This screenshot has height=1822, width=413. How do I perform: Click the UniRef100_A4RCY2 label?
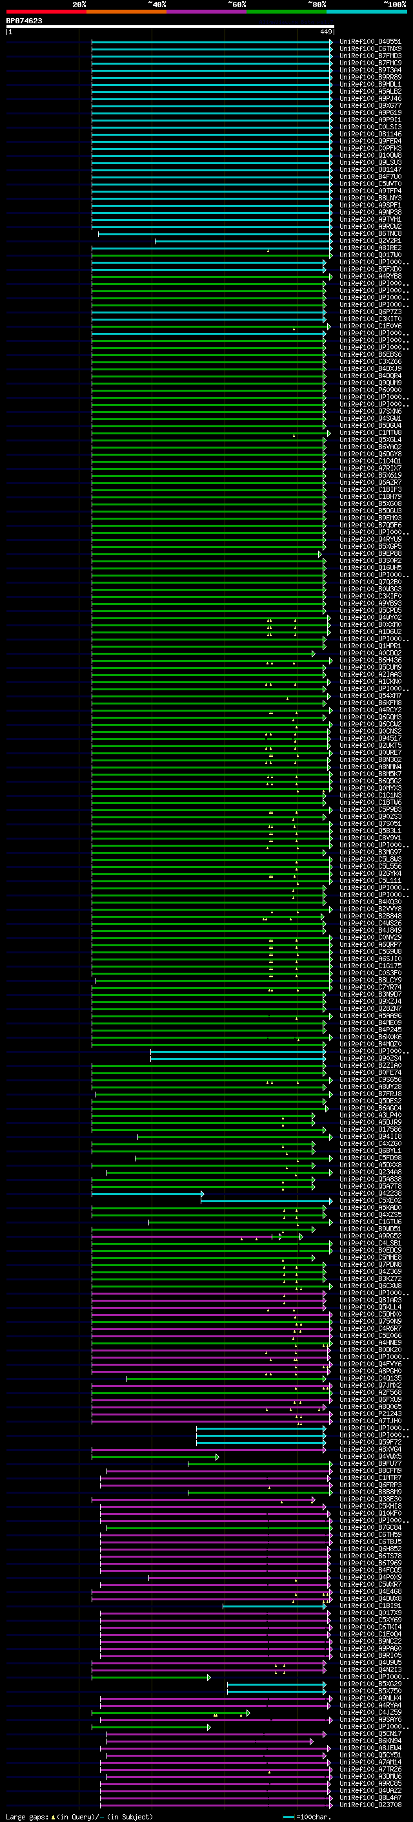(x=370, y=710)
